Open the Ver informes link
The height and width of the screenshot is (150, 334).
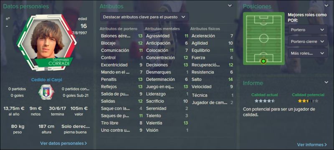pyautogui.click(x=312, y=145)
